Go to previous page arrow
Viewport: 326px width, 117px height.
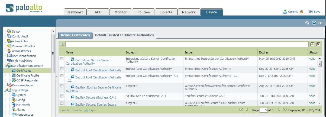coord(247,110)
